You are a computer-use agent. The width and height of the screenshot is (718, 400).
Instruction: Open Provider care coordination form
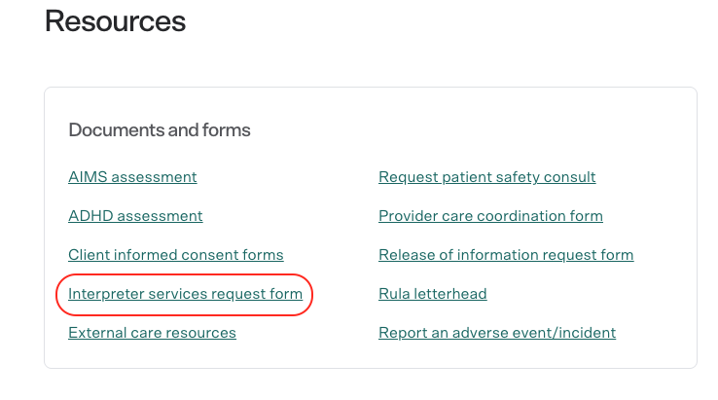point(490,216)
